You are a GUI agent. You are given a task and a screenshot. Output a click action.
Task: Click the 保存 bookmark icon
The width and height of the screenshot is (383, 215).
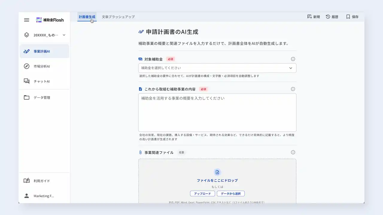point(352,17)
